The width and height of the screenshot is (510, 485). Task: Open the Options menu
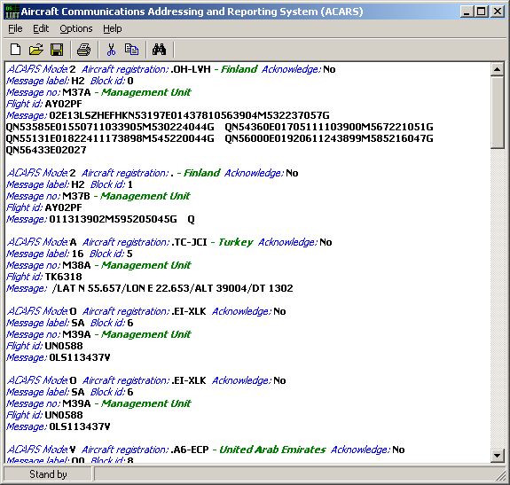[76, 28]
